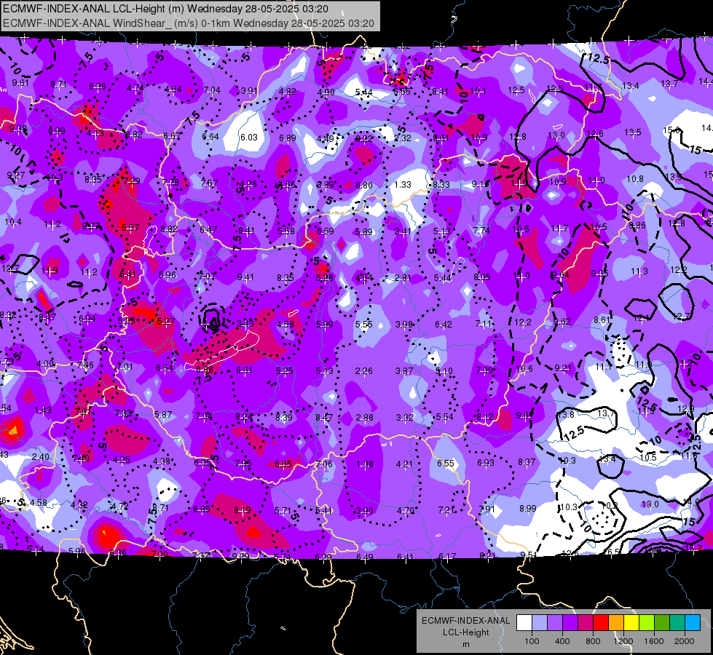Viewport: 713px width, 655px height.
Task: Choose the vivid violet swatch after 400
Action: tap(570, 622)
